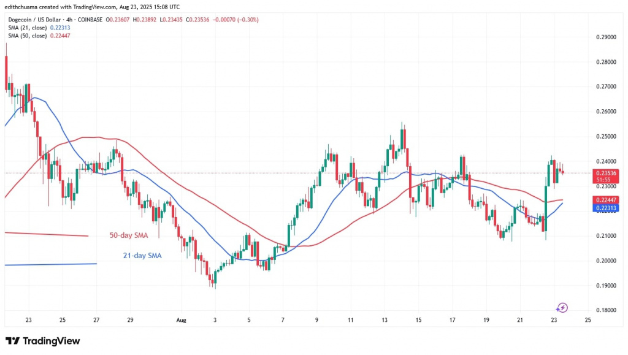Click the purple lightning bolt icon

point(562,308)
